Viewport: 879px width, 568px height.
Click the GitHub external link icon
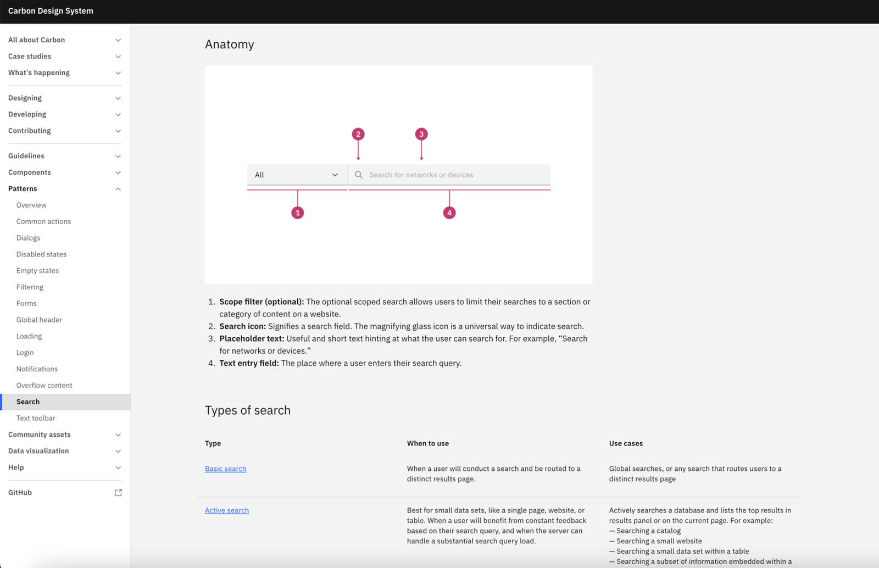pos(118,492)
